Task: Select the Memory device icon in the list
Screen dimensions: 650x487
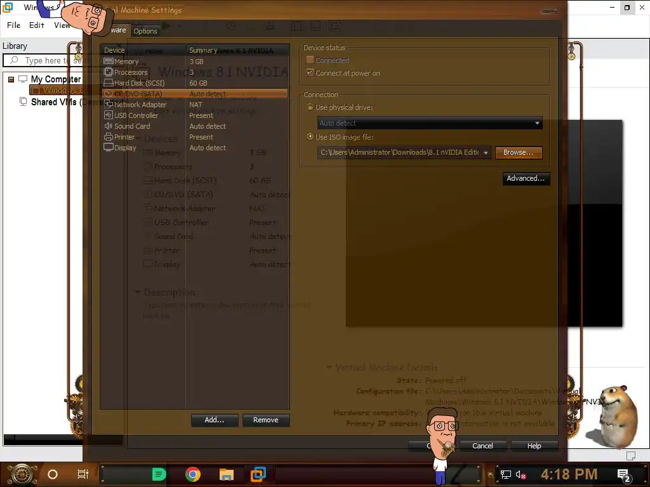Action: (x=108, y=62)
